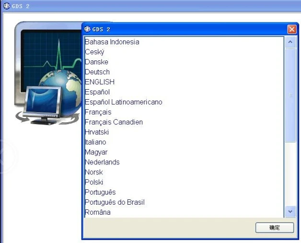
Task: Pick Magyar in the language list
Action: tap(184, 152)
